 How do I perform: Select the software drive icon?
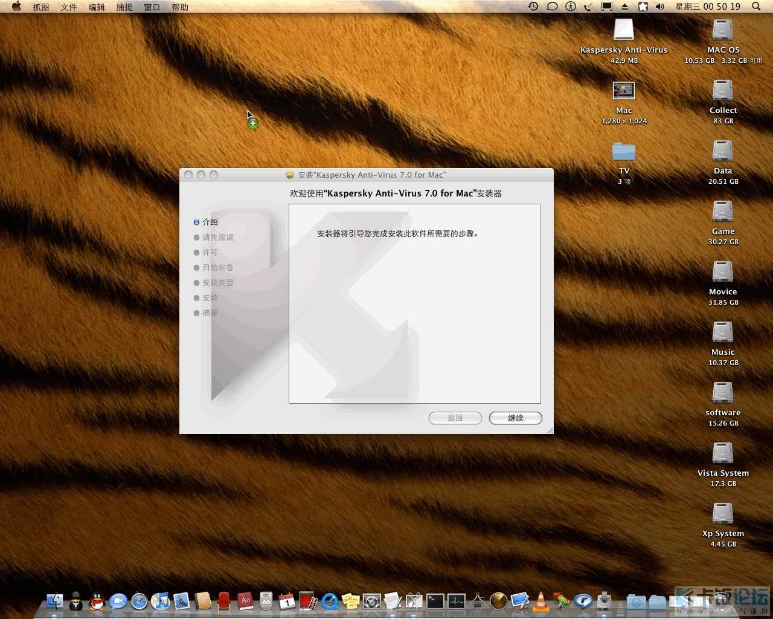point(723,392)
